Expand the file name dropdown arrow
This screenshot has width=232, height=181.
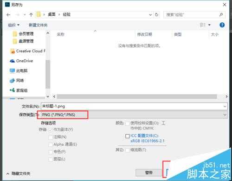[x=225, y=106]
